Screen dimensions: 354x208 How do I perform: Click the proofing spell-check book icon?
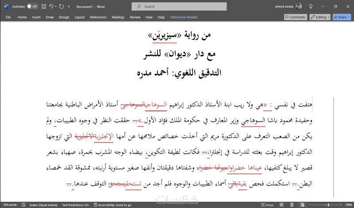[x=23, y=205]
